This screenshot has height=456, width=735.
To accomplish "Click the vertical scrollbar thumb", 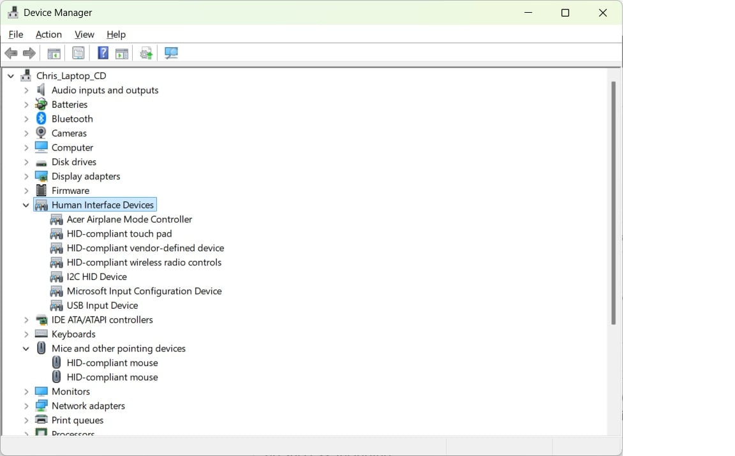I will pos(613,203).
